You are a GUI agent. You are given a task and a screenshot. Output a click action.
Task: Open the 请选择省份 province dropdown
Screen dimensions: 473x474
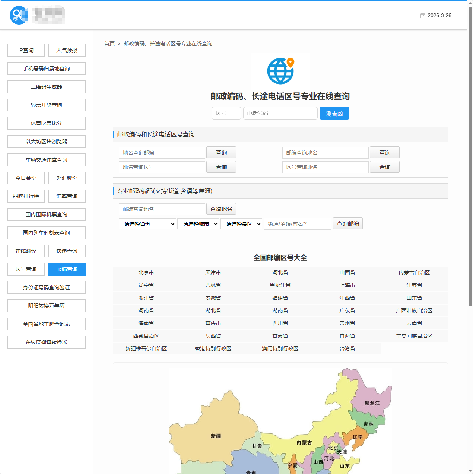[x=147, y=223]
